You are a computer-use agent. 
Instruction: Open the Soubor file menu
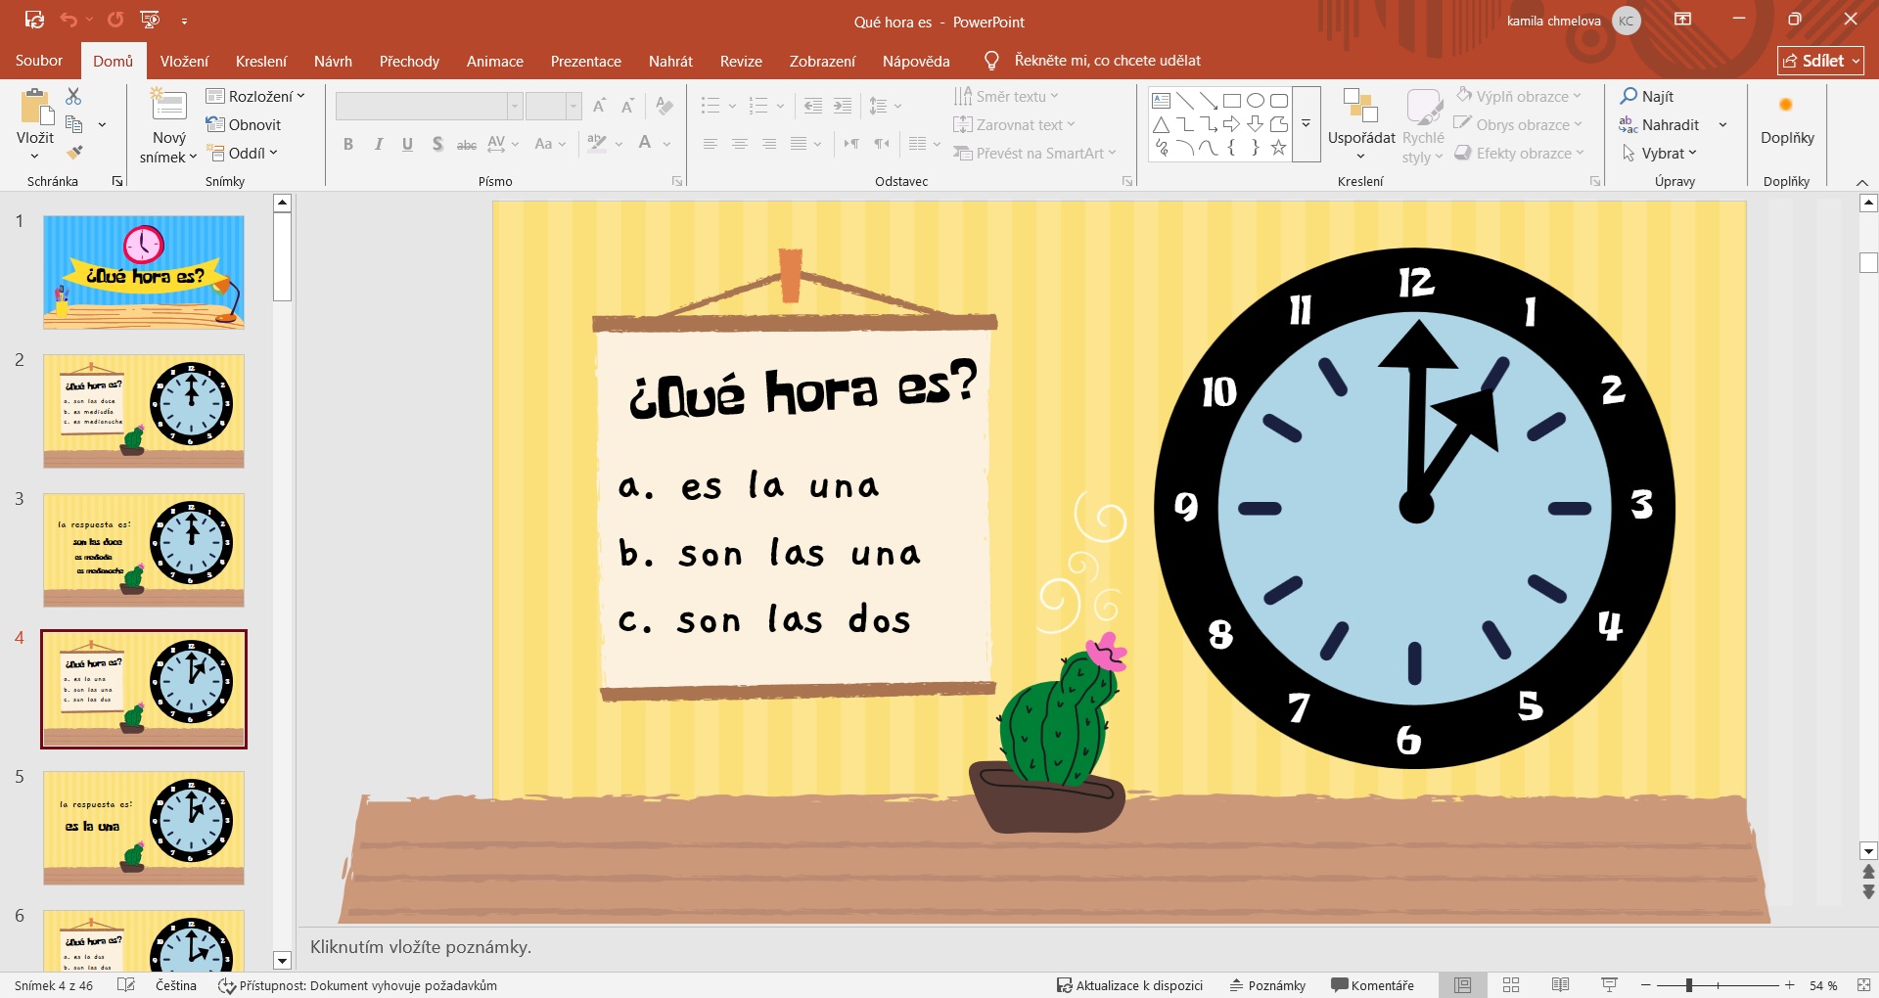coord(39,61)
